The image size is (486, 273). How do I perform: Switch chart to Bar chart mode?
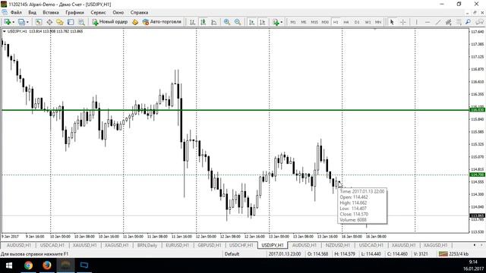coord(192,22)
